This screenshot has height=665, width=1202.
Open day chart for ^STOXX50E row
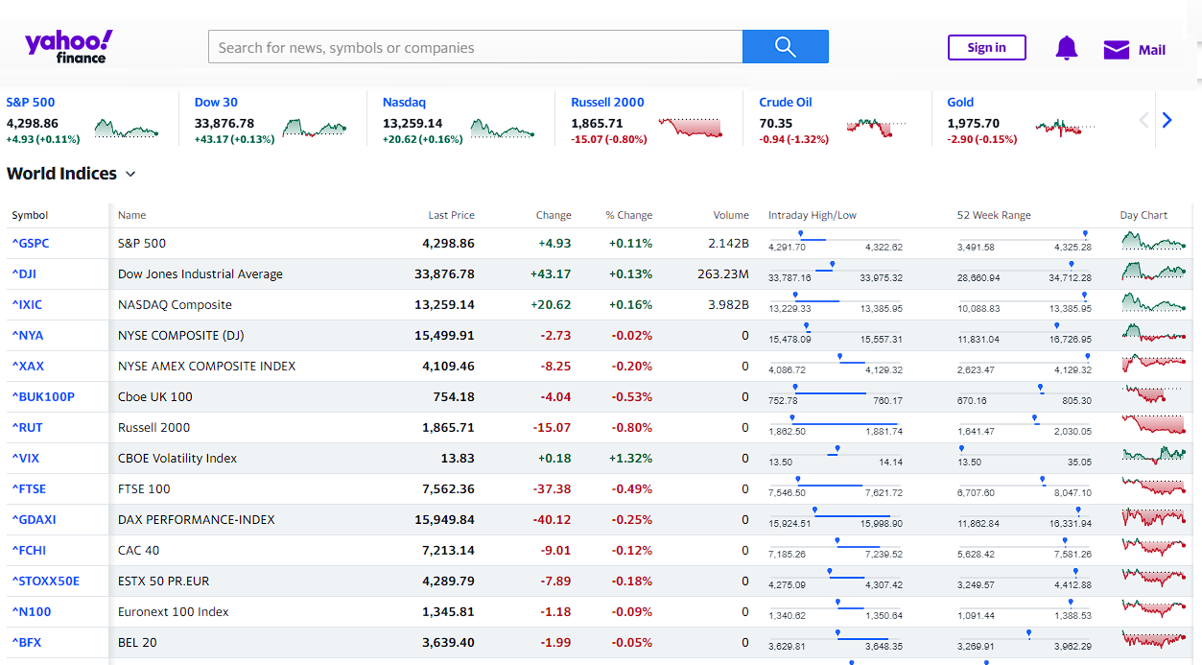tap(1153, 580)
